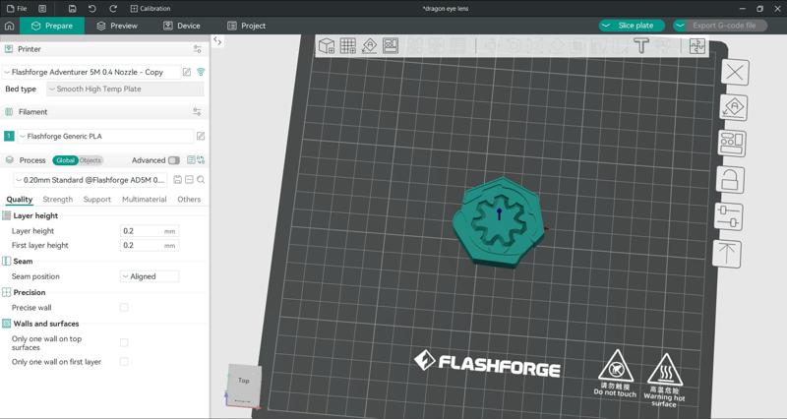Image resolution: width=787 pixels, height=419 pixels.
Task: Open the Support settings tab
Action: (x=96, y=200)
